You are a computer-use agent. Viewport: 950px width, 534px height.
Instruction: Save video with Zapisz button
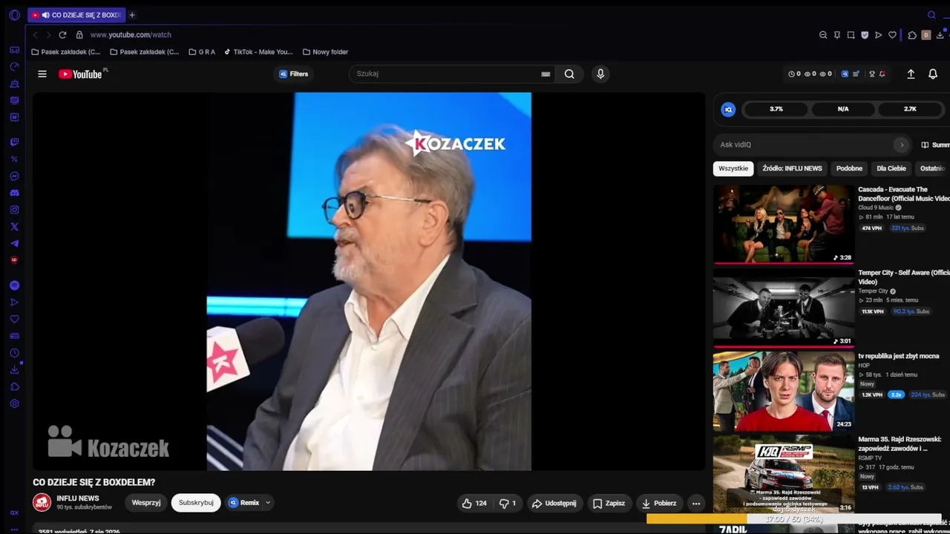click(609, 503)
